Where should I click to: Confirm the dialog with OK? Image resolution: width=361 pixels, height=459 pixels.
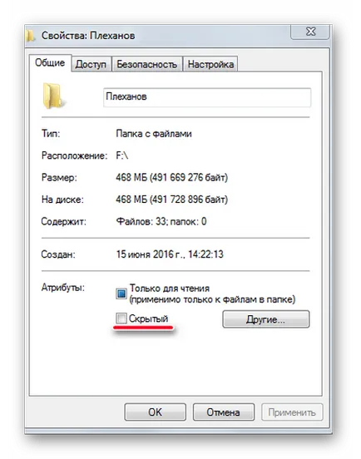pos(155,412)
